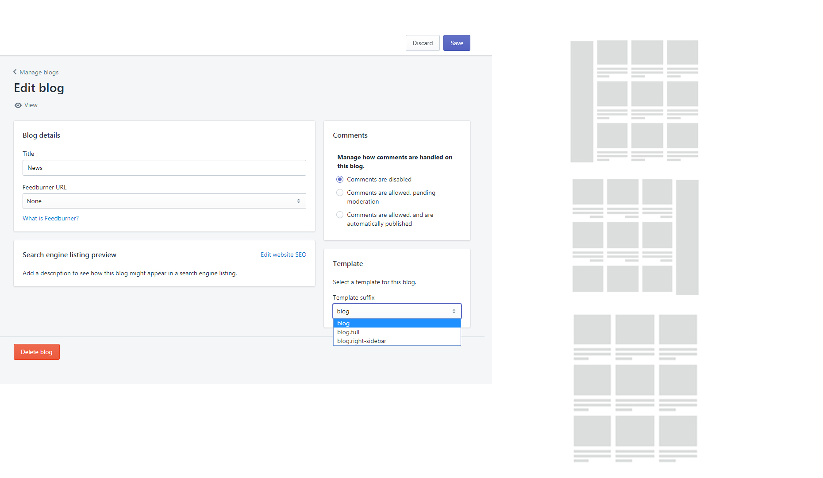Click the Feedburner dropdown arrows icon
Screen dimensions: 823x478
point(299,201)
